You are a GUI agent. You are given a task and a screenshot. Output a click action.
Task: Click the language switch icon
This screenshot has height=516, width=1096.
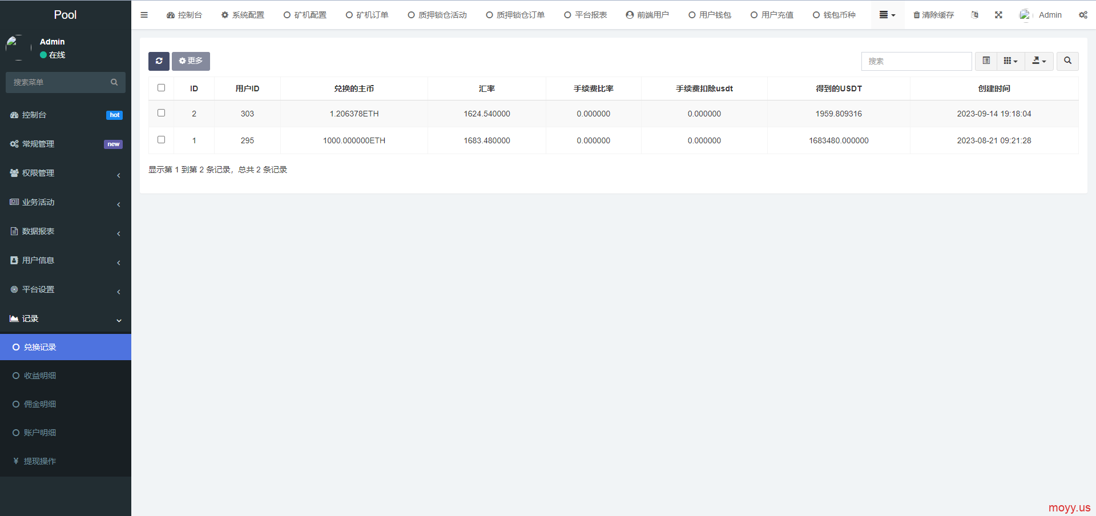coord(974,15)
